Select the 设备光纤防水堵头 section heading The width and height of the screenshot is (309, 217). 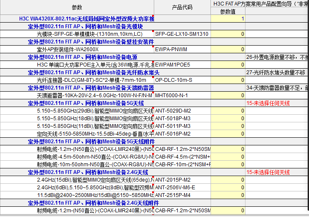pos(94,72)
